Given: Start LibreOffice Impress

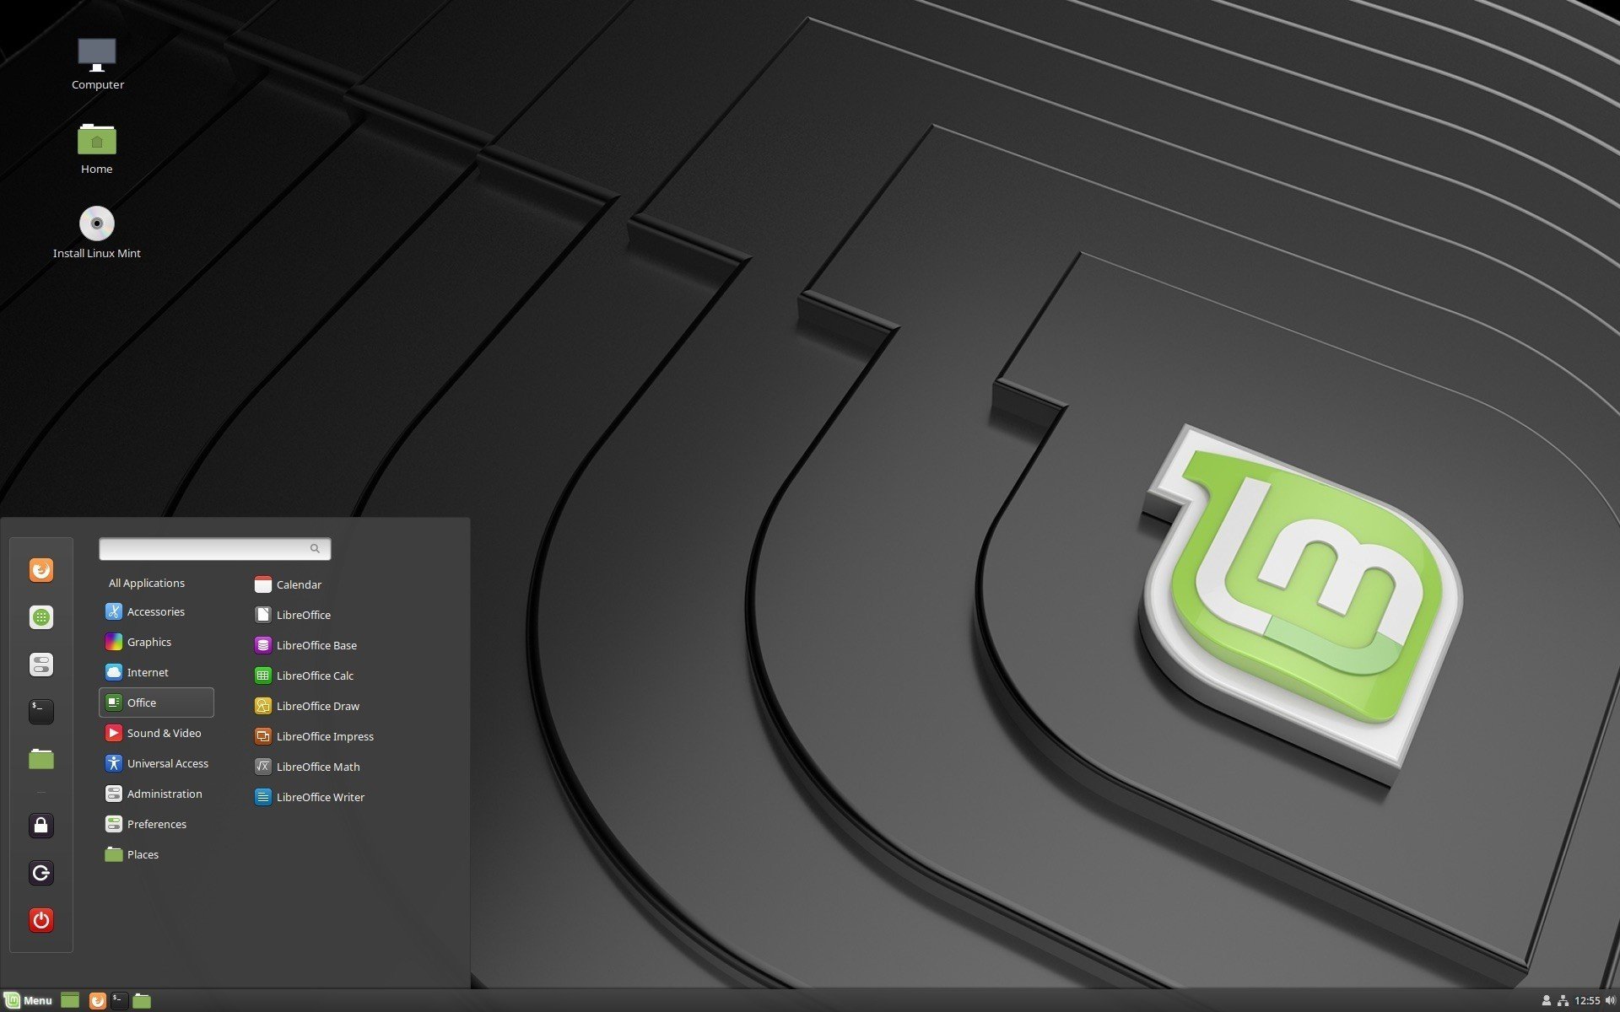Looking at the screenshot, I should tap(326, 735).
